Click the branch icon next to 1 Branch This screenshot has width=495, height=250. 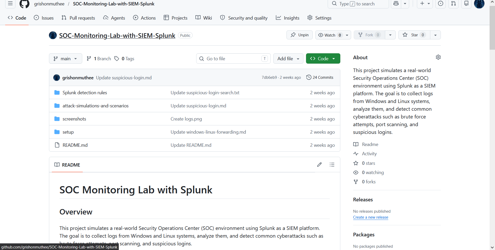(x=89, y=58)
